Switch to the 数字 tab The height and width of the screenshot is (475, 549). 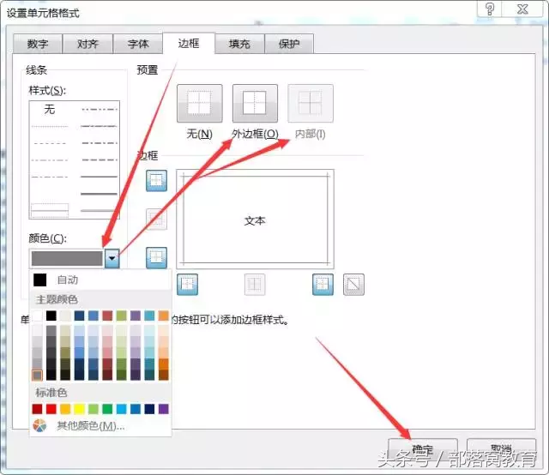[38, 44]
